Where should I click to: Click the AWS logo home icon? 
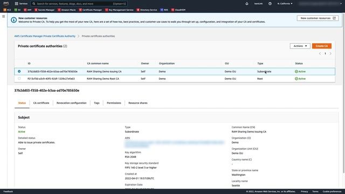click(6, 3)
